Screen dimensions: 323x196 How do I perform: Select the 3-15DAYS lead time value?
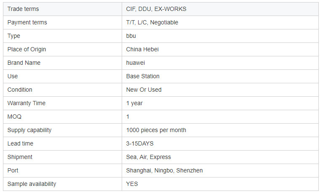[140, 143]
